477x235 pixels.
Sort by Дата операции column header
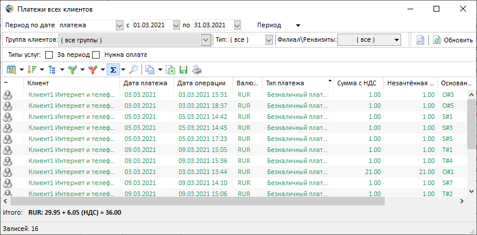click(x=203, y=83)
